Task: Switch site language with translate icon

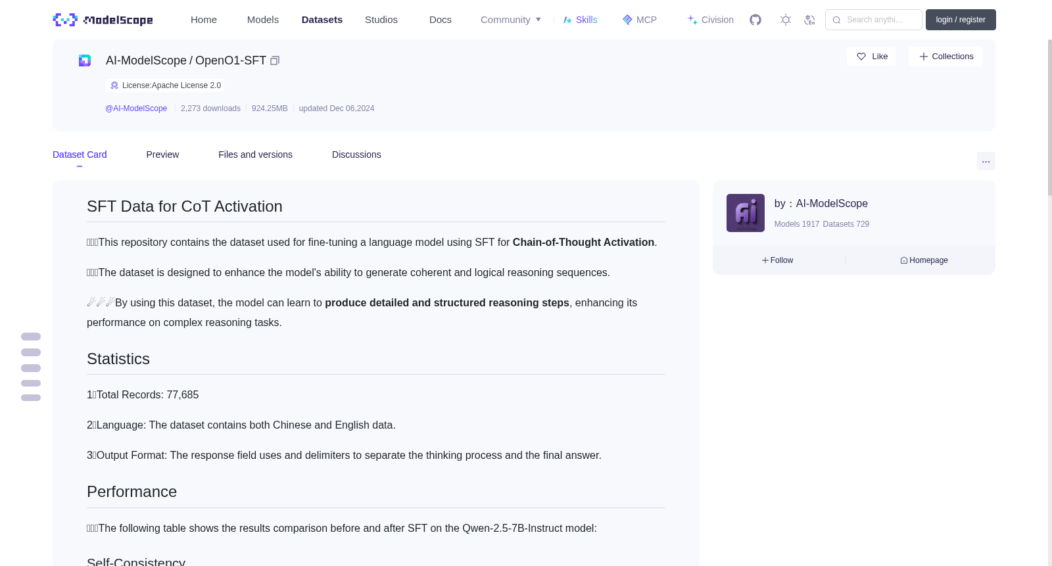Action: 809,20
